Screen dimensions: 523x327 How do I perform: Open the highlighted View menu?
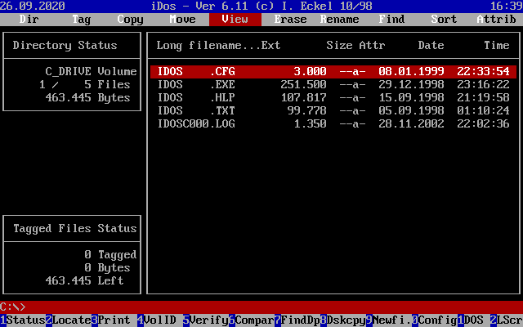coord(235,19)
